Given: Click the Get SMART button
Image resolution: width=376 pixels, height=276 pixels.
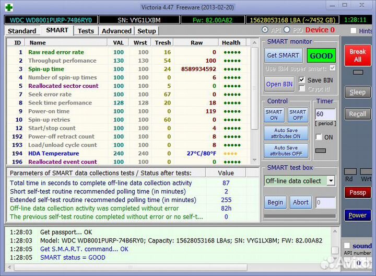Looking at the screenshot, I should click(283, 55).
